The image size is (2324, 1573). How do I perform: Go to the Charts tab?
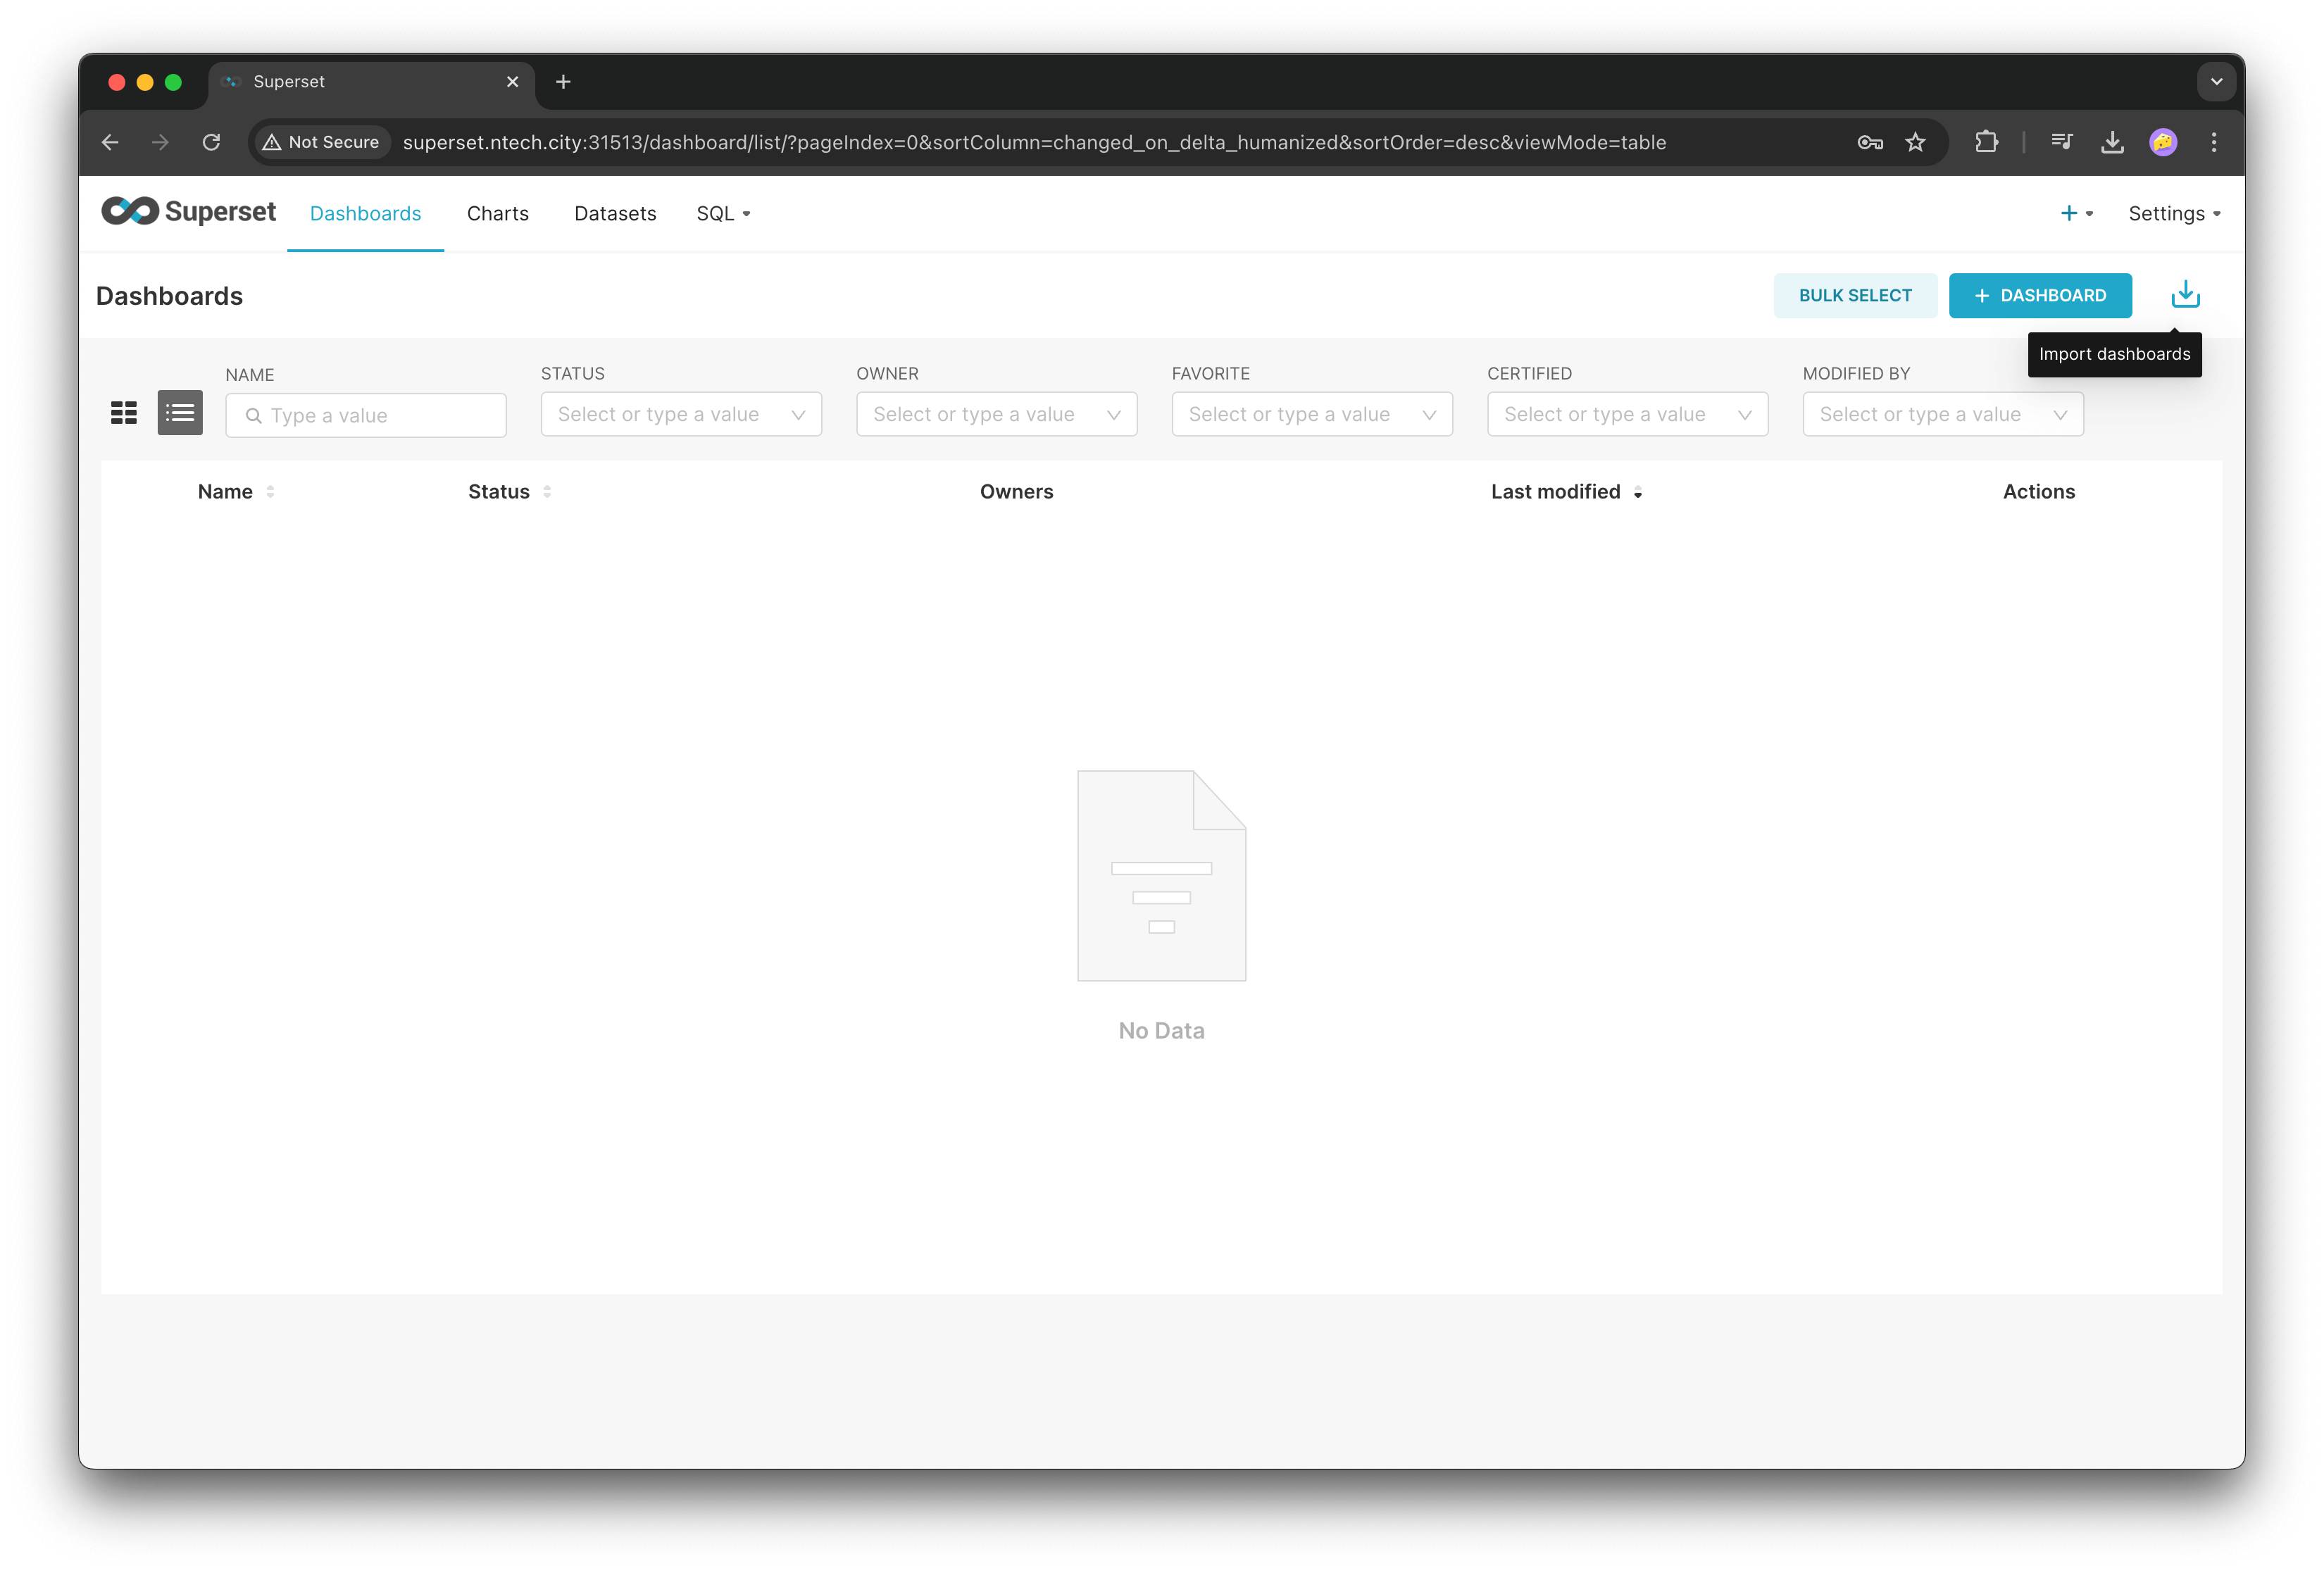(497, 213)
